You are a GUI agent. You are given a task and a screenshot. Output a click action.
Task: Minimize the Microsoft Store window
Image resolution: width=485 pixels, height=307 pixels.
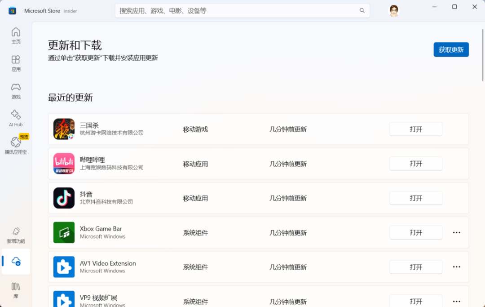click(x=434, y=7)
